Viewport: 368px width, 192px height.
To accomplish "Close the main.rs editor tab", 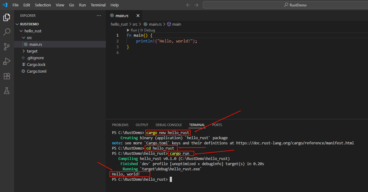I will tap(138, 16).
